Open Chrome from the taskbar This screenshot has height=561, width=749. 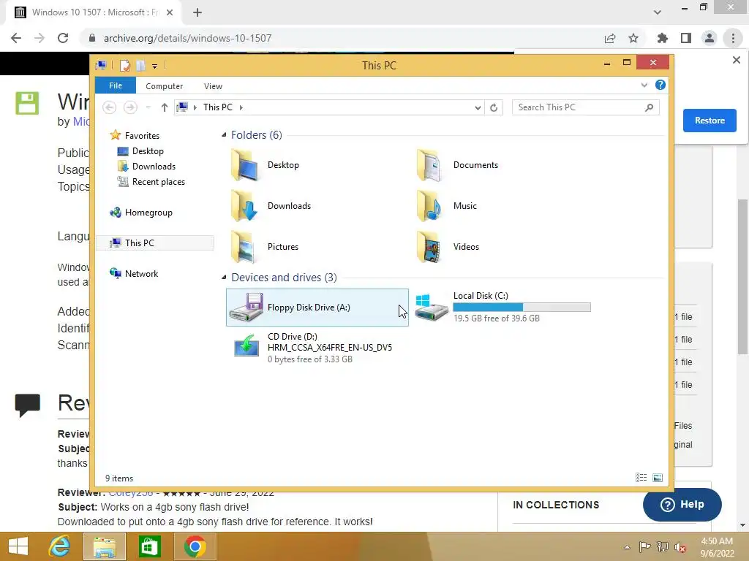[195, 546]
